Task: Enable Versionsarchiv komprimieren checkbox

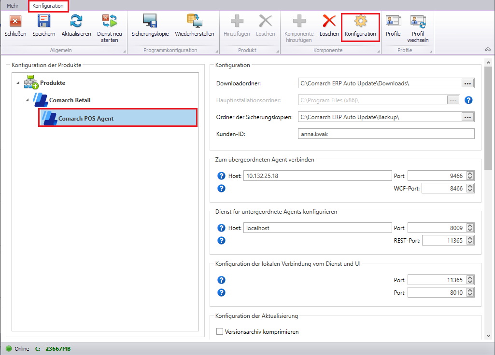Action: [220, 331]
